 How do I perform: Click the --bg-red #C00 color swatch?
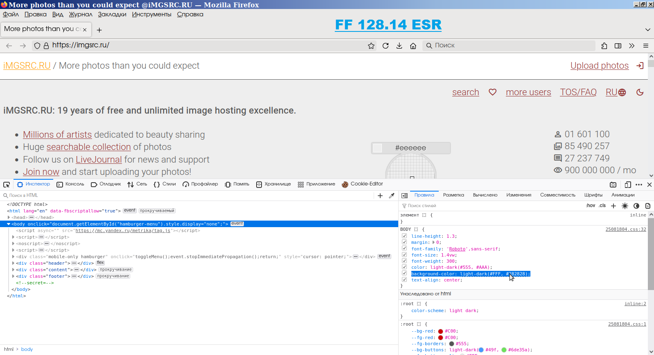[x=441, y=331]
